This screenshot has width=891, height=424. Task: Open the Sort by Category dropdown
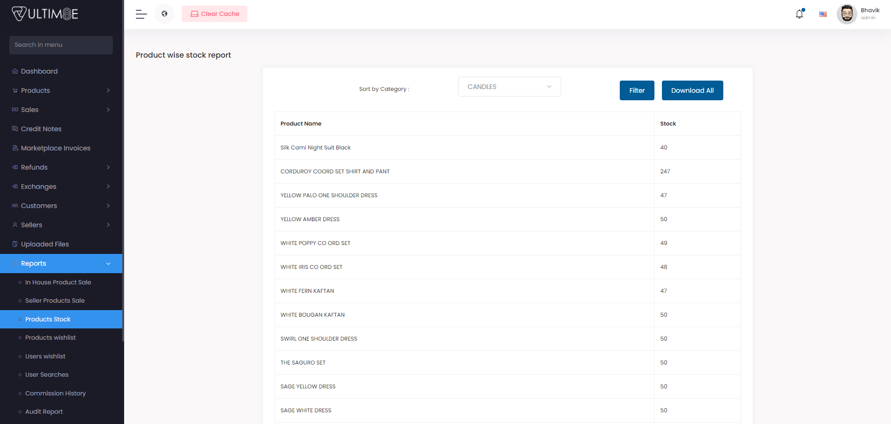pyautogui.click(x=509, y=87)
